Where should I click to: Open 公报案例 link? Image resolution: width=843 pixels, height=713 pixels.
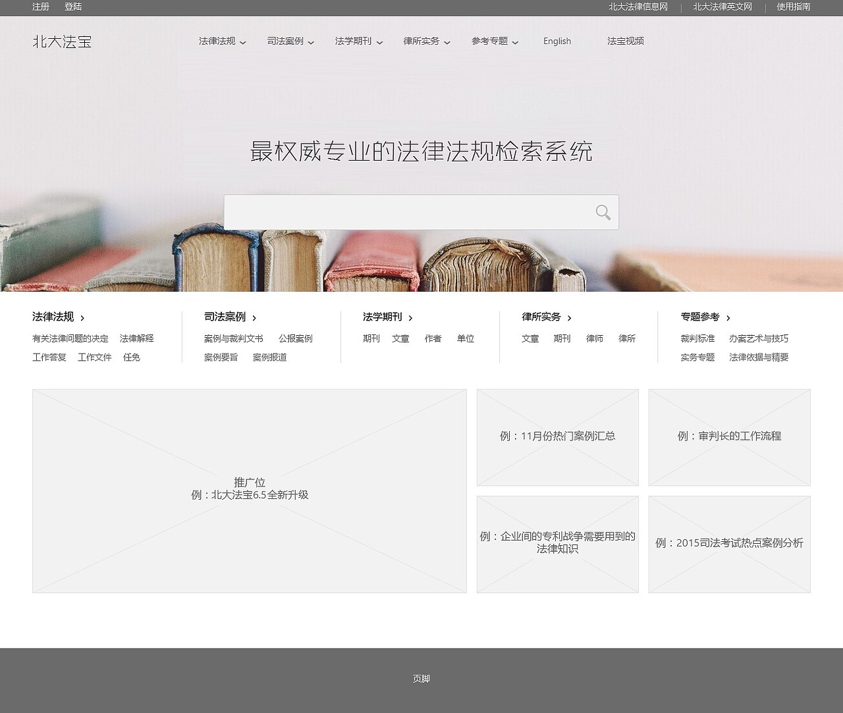click(x=296, y=338)
